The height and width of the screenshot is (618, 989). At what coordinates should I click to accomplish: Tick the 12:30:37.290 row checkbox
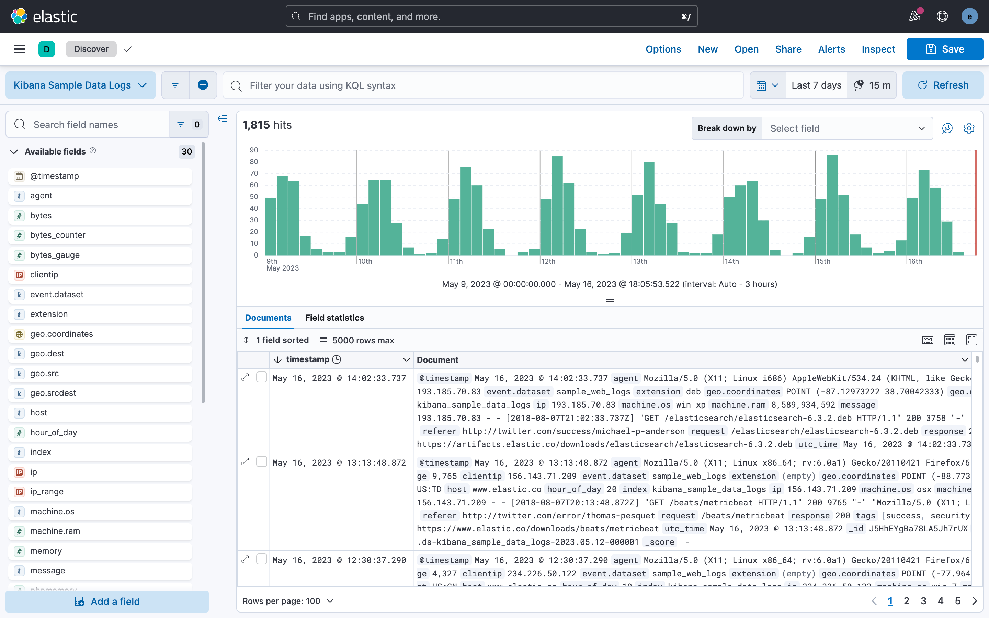[262, 559]
